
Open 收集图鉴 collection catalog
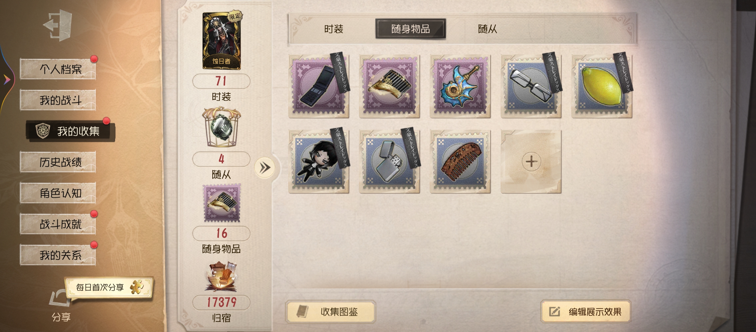point(331,312)
